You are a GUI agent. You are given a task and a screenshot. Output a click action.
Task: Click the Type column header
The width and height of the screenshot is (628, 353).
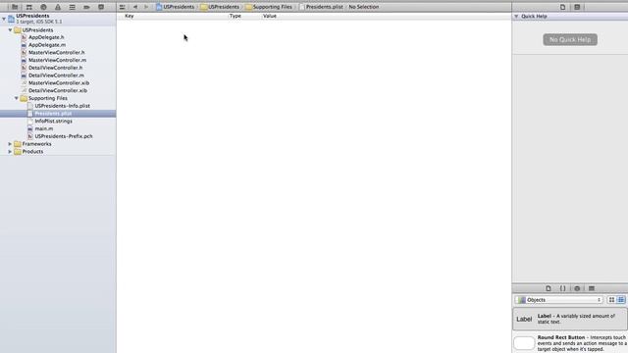[x=235, y=16]
